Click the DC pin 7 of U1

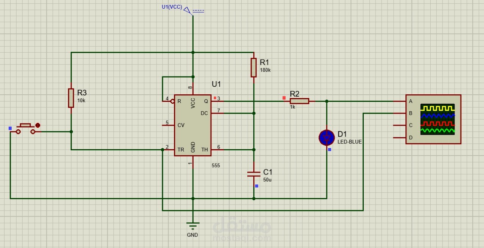(x=217, y=113)
